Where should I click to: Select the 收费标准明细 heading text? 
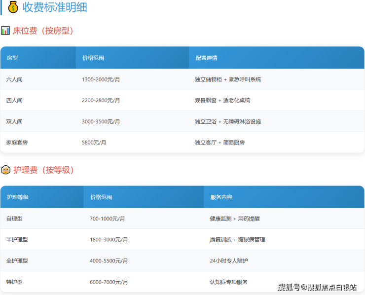[x=54, y=7]
